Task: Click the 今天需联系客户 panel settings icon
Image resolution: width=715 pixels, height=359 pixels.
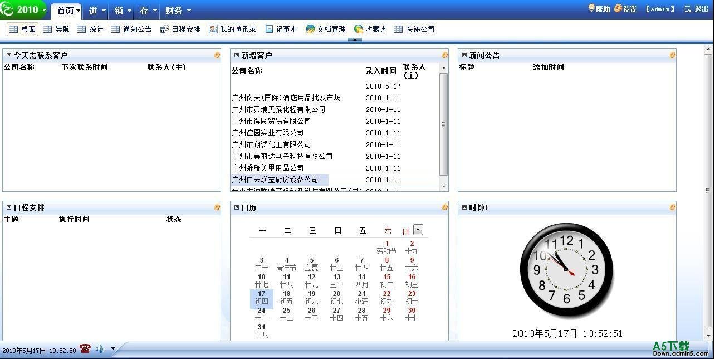Action: pos(217,55)
